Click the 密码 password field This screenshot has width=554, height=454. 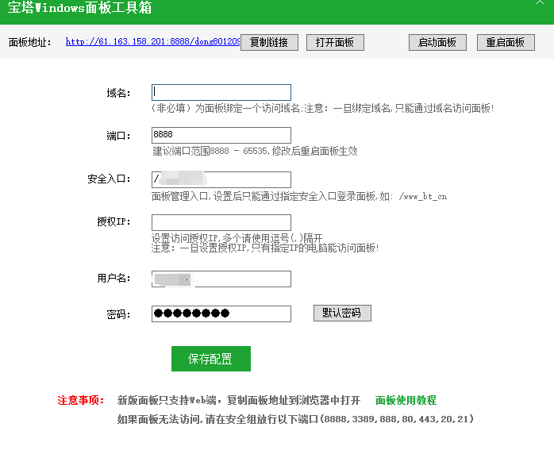[221, 314]
